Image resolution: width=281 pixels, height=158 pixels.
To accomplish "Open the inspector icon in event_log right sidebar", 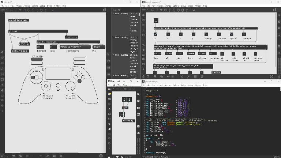I will pos(138,101).
